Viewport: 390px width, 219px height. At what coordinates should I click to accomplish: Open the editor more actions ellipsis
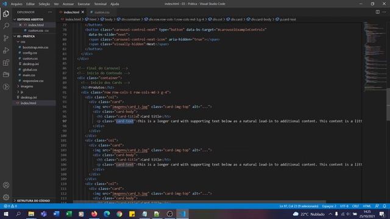385,12
